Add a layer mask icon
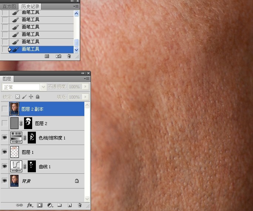 pyautogui.click(x=40, y=205)
